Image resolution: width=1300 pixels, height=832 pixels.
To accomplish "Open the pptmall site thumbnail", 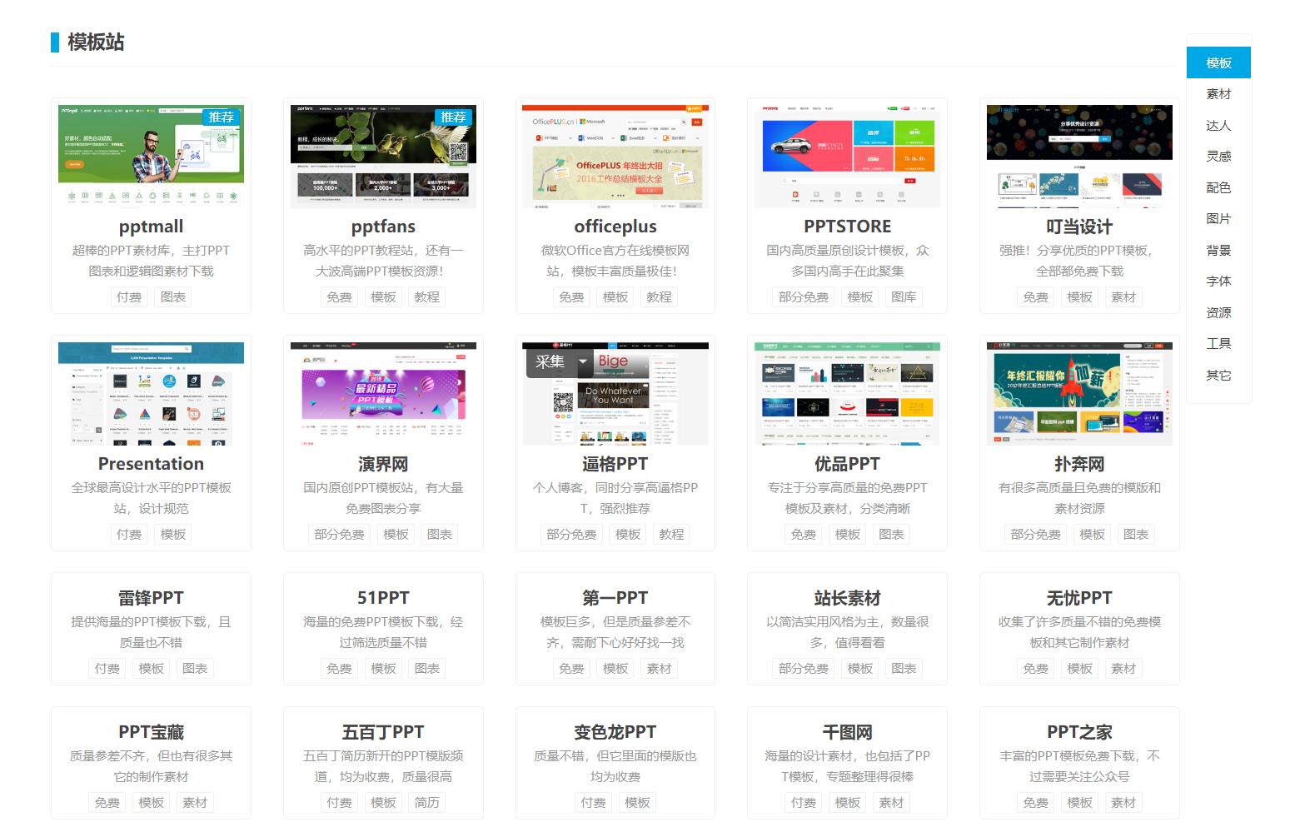I will point(151,156).
